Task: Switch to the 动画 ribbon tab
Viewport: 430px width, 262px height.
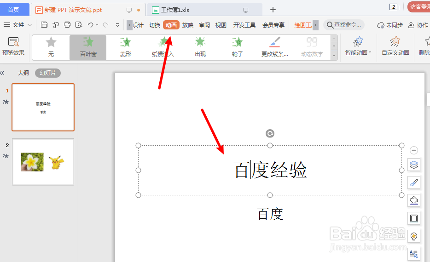Action: coord(171,25)
